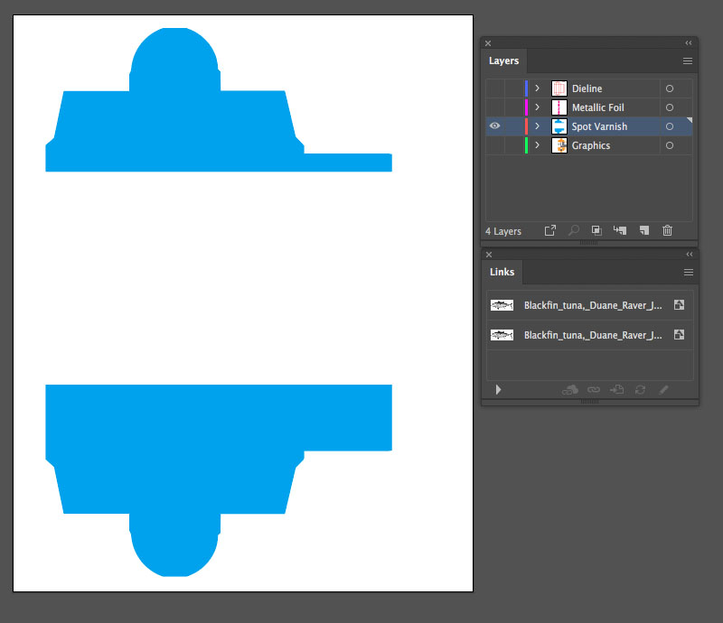The height and width of the screenshot is (623, 723).
Task: Select the Make Clipping Mask icon
Action: [x=596, y=230]
